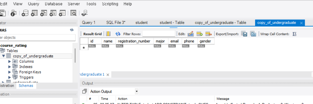Collapse the copy_of_undergraduate table node
313x104 pixels.
pyautogui.click(x=3, y=56)
